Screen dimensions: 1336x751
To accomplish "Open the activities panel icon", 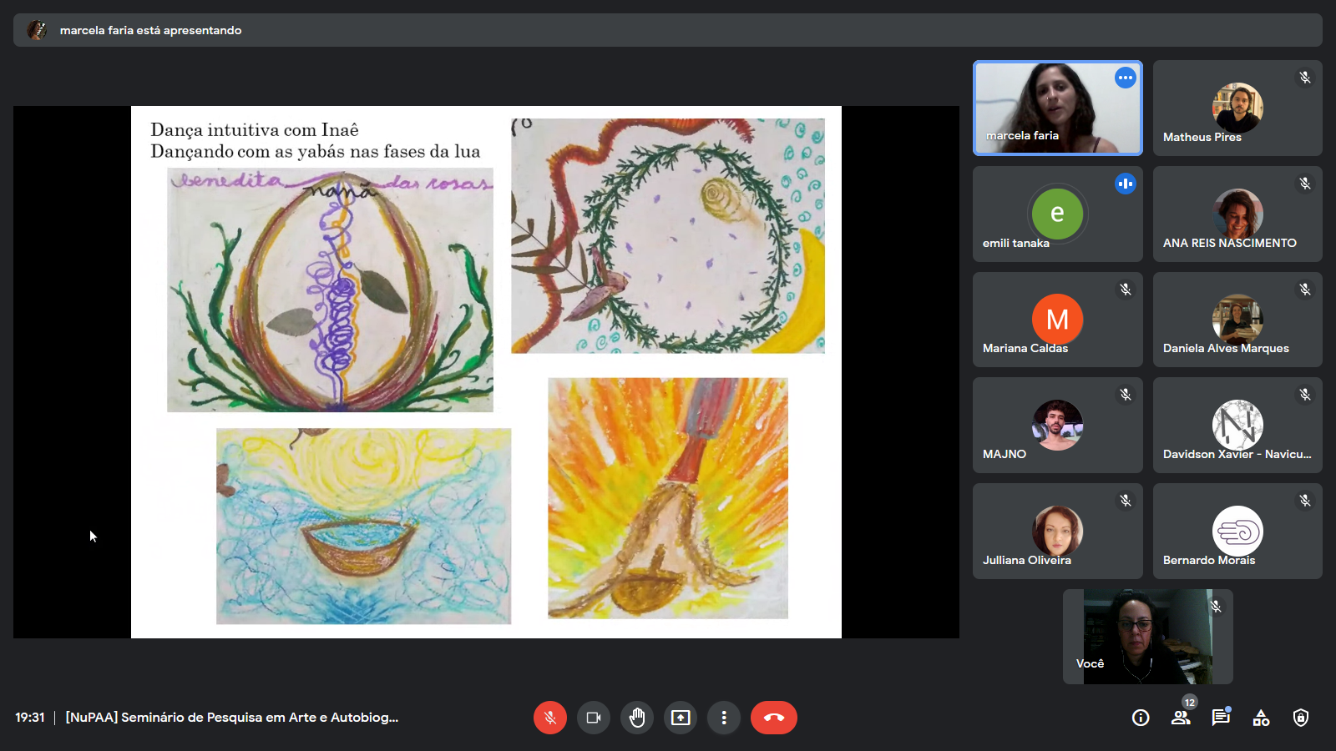I will point(1261,718).
